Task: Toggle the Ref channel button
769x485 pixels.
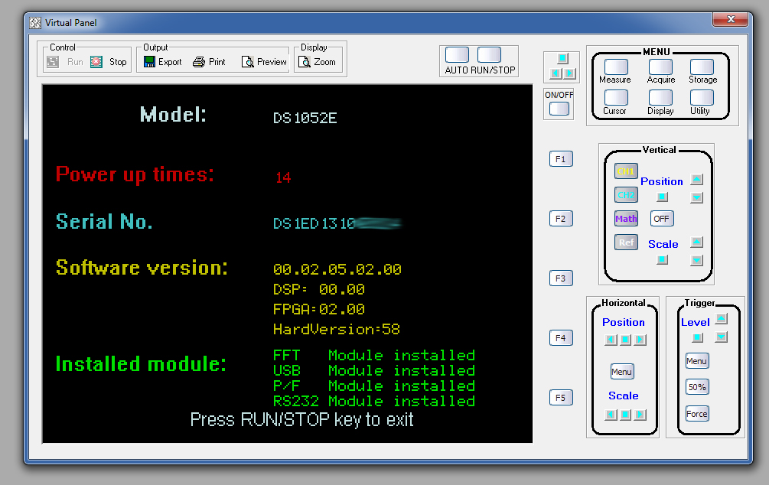Action: 626,242
